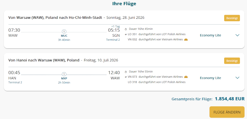Click the clock icon beside Dauer 16he 45min

126,29
